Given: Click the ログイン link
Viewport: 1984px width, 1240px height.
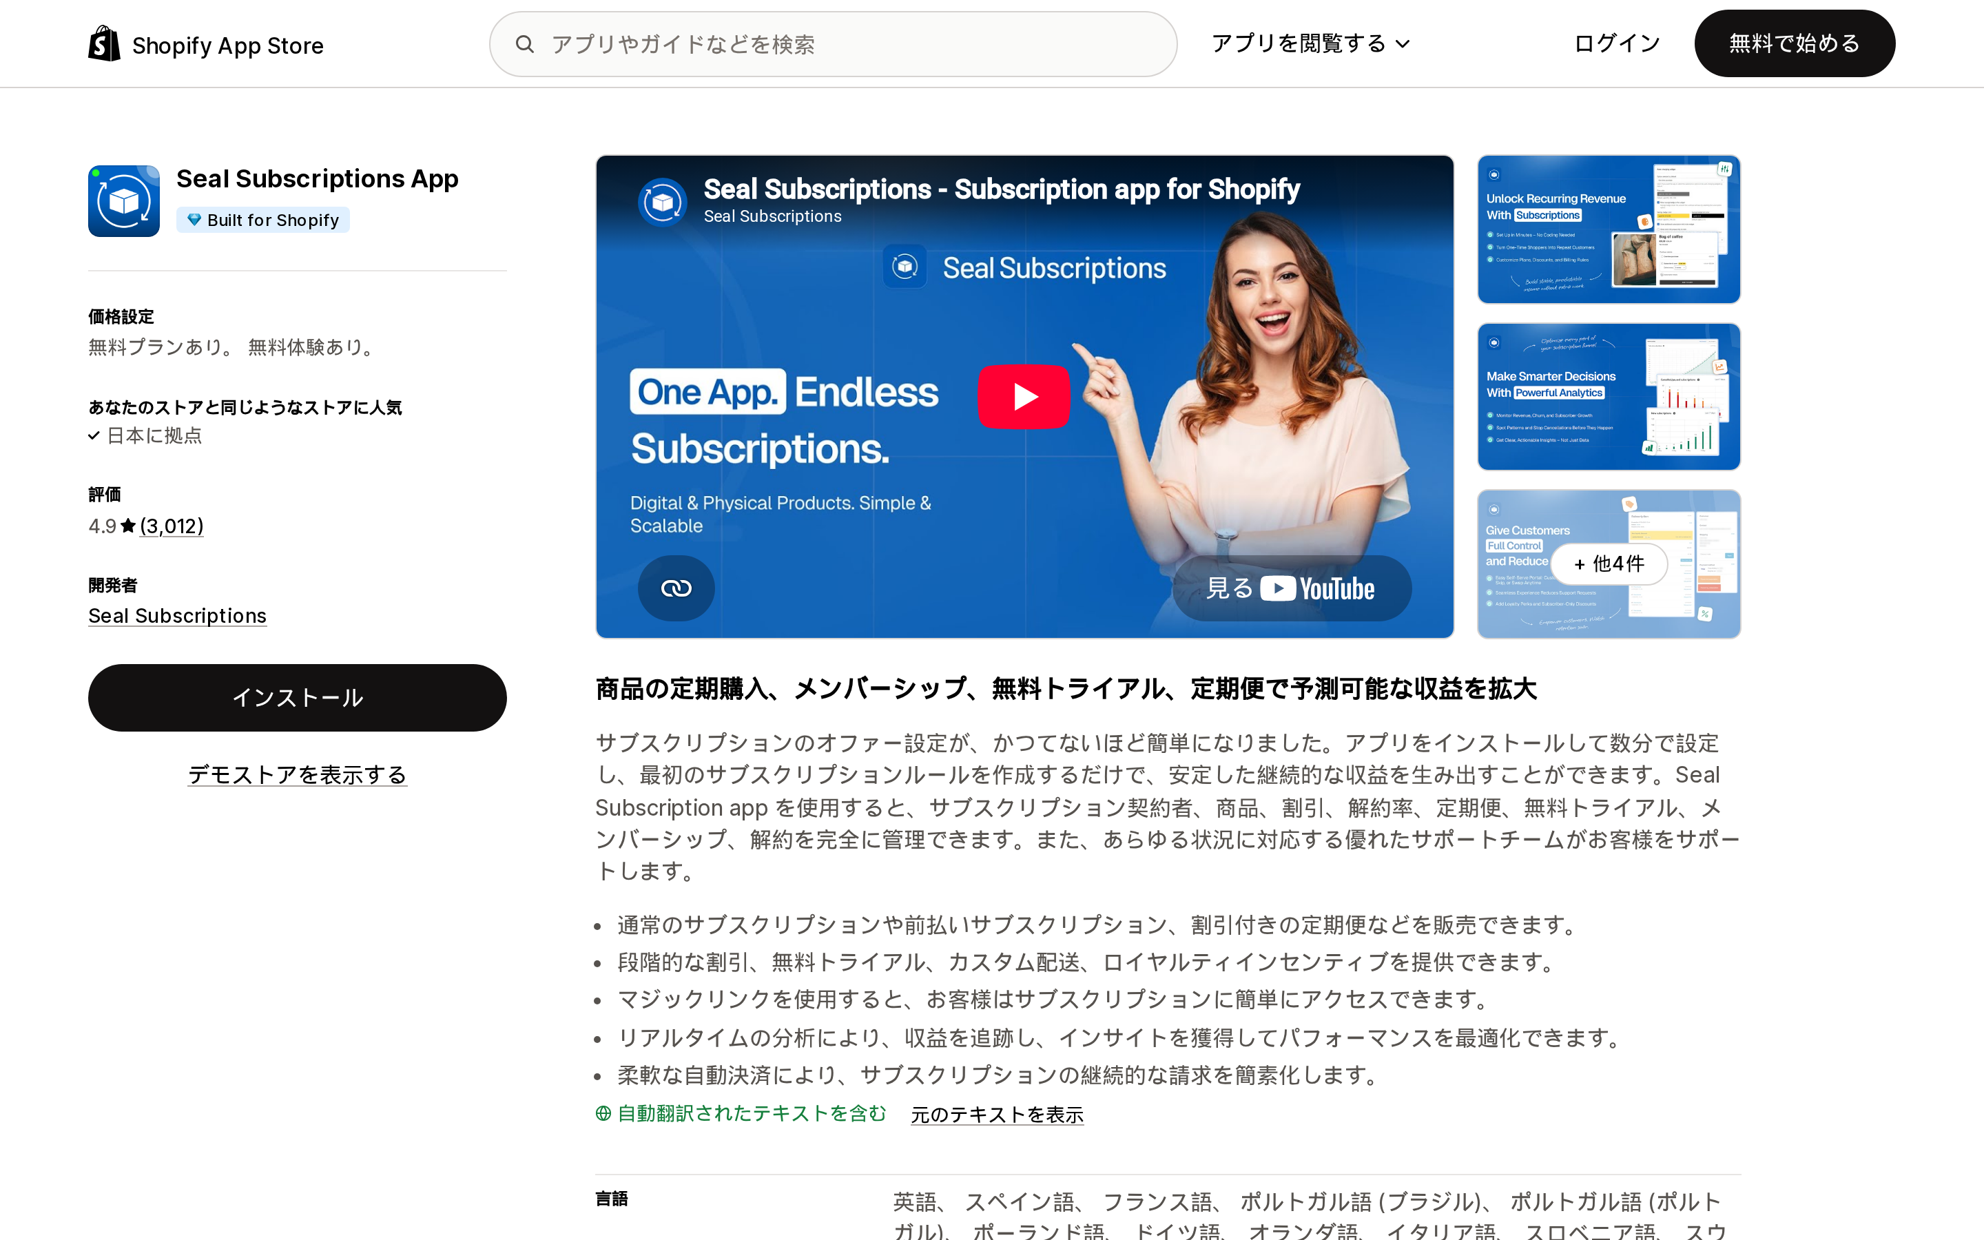Looking at the screenshot, I should (1617, 43).
